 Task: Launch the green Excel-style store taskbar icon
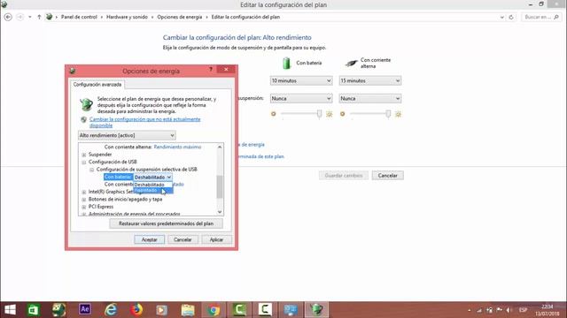click(x=33, y=310)
